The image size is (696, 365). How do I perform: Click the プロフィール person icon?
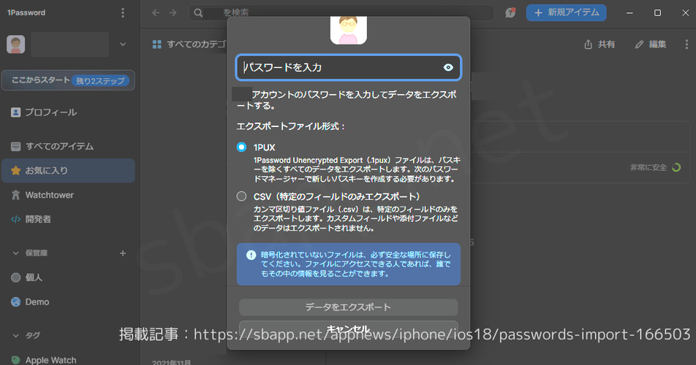click(15, 112)
